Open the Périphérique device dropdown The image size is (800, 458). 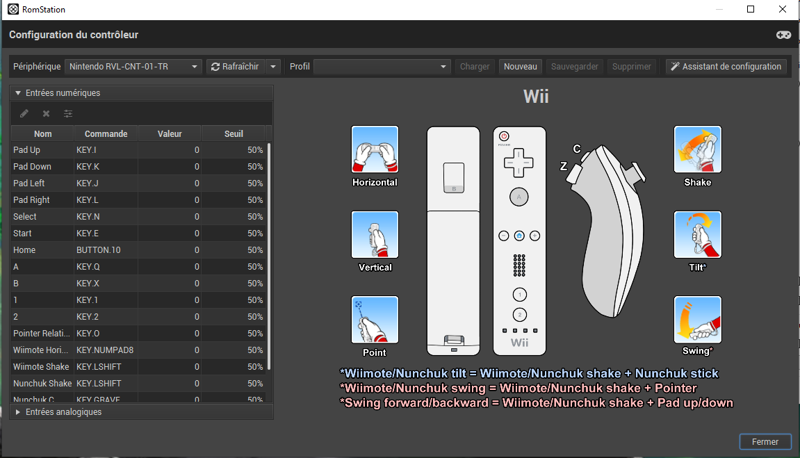pyautogui.click(x=133, y=66)
